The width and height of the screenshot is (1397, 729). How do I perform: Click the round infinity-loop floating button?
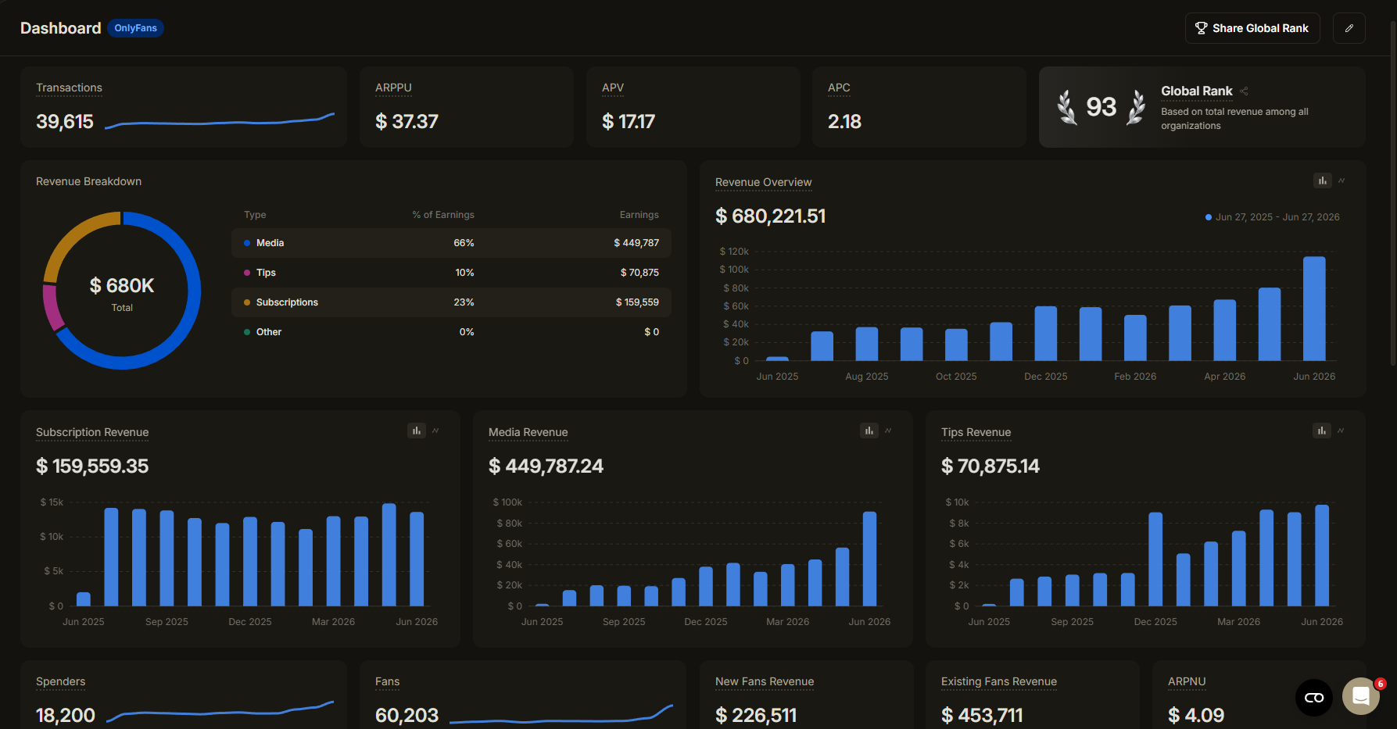click(x=1314, y=697)
